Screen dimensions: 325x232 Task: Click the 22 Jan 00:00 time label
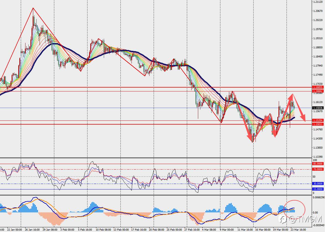(x=14, y=230)
